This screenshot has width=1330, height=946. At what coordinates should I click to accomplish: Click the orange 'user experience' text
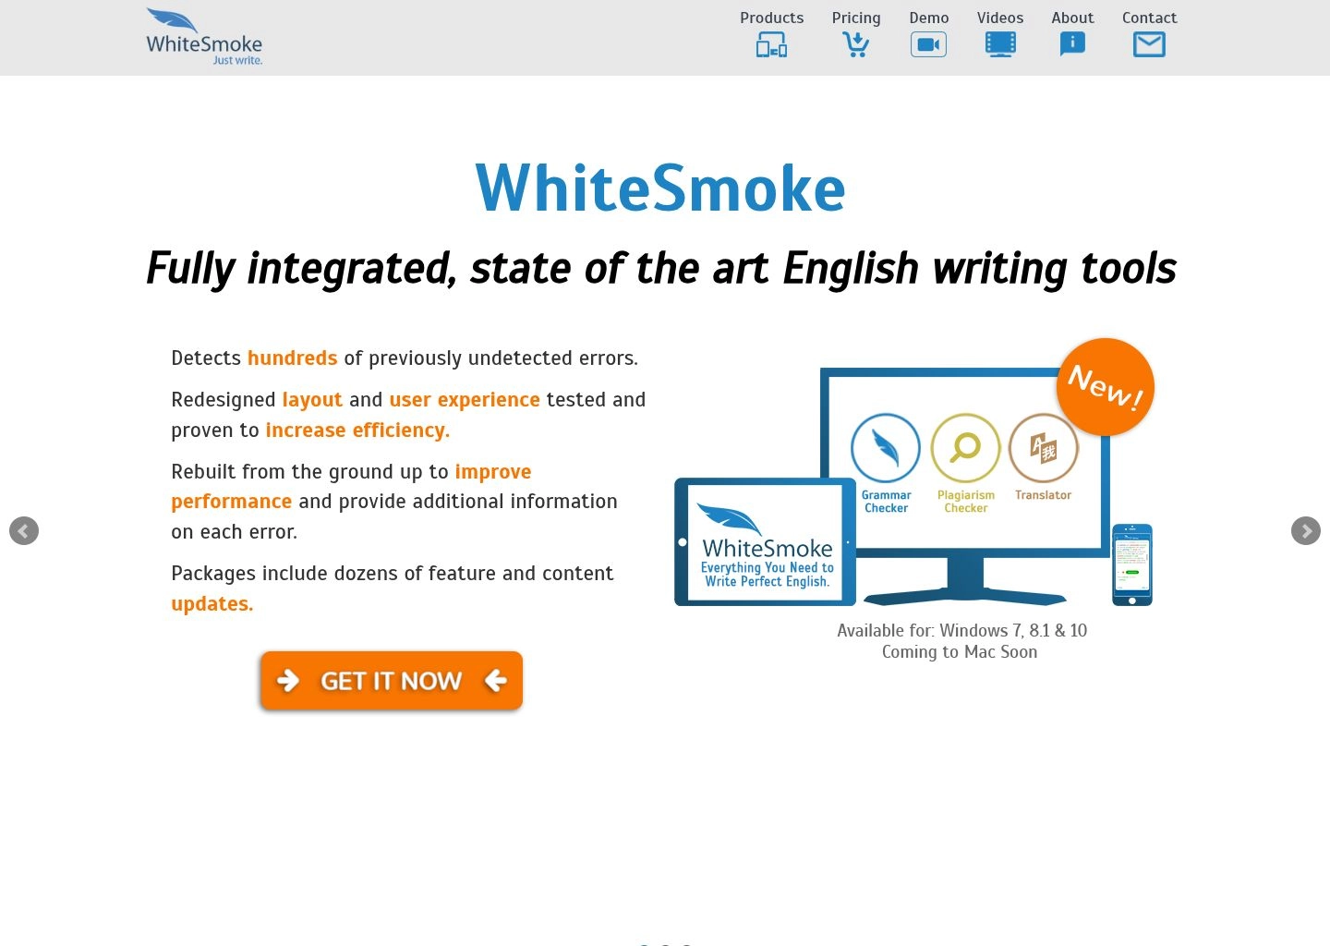pyautogui.click(x=465, y=400)
